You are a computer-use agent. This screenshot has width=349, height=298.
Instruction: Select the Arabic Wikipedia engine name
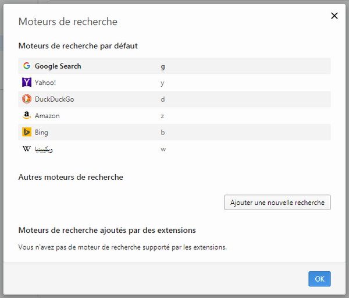tap(44, 149)
